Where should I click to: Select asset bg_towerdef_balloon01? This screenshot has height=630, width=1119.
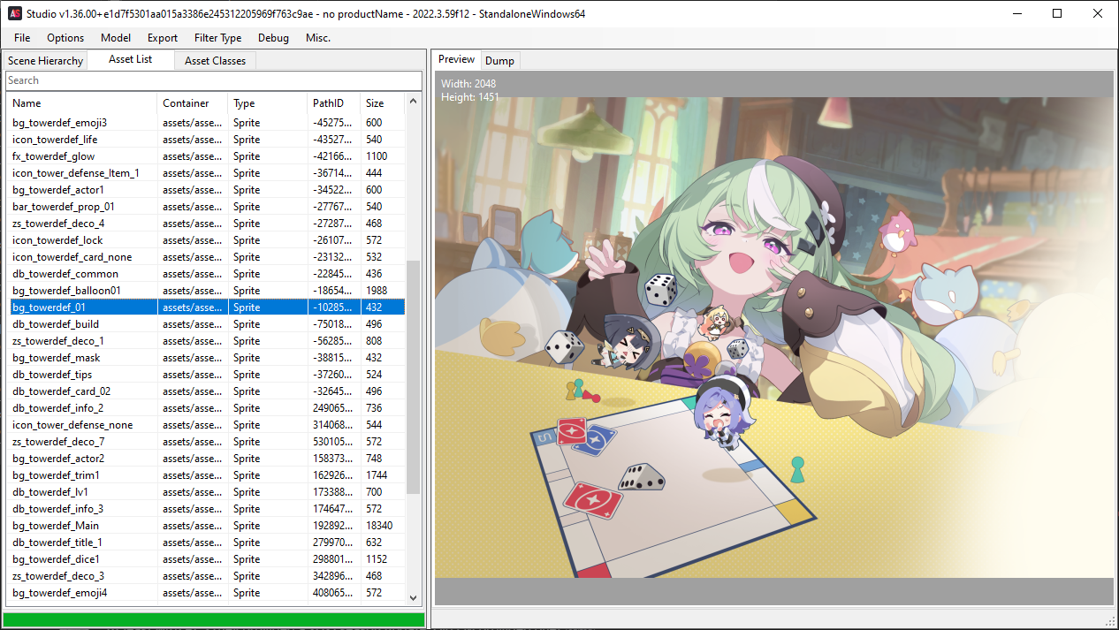tap(206, 291)
